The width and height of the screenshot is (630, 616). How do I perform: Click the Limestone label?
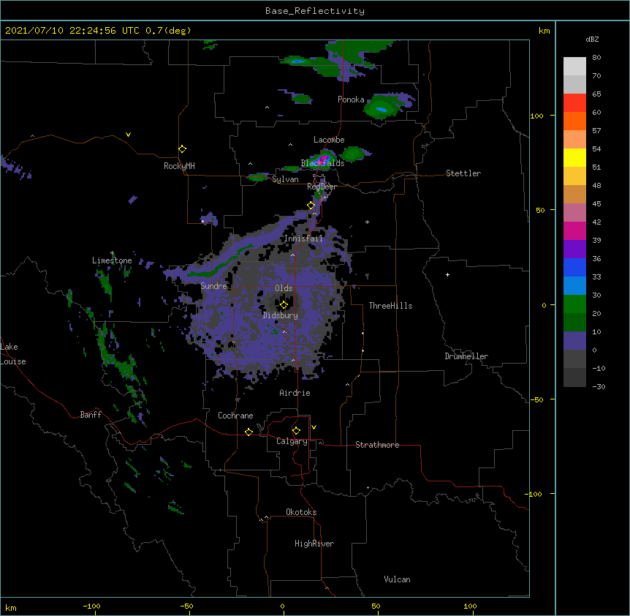[112, 260]
